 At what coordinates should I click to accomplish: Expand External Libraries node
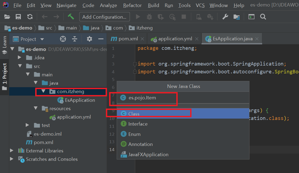tap(12, 151)
